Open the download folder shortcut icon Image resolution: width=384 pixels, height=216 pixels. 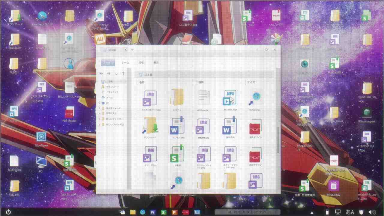coord(150,126)
